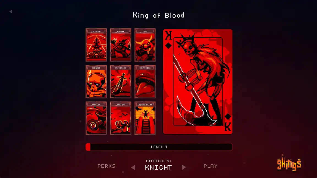Choose the Cemetery card
Screen dimensions: 317x178
(x=121, y=118)
